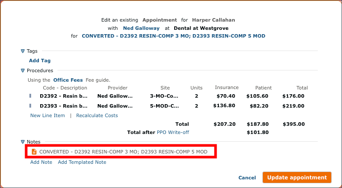Click the D2393 row total $219.00
This screenshot has height=188, width=342.
tap(294, 106)
